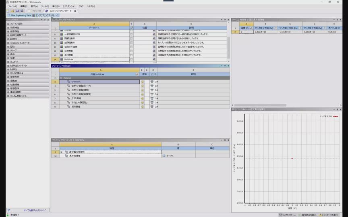
Task: Click the book icon next to MultiScale
Action: click(x=62, y=59)
